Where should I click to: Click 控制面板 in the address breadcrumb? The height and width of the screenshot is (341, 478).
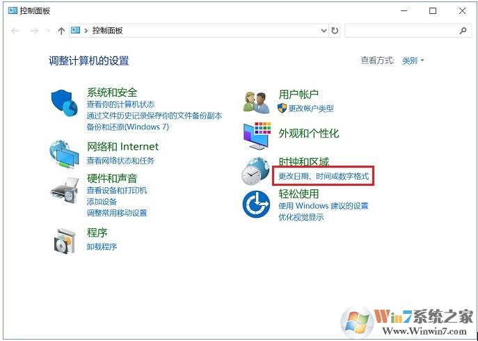[108, 31]
